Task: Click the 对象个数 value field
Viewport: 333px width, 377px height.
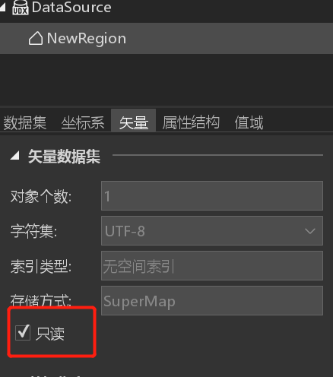Action: coord(212,196)
